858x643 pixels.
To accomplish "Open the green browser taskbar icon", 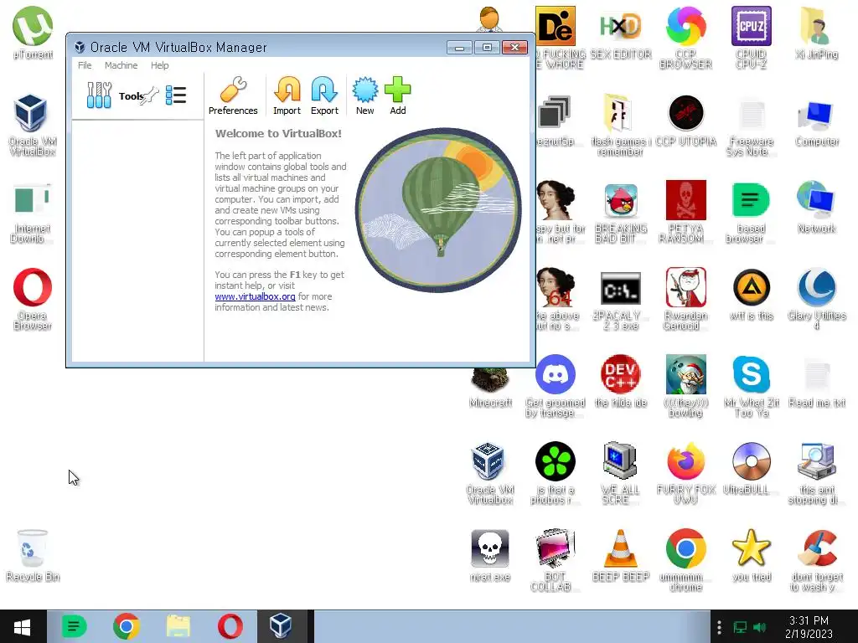I will pos(75,626).
